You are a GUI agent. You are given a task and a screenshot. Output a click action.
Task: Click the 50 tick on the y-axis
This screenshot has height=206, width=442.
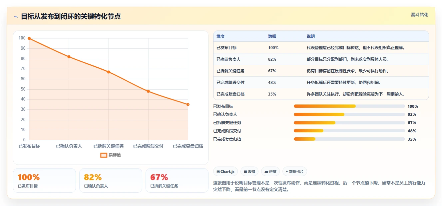click(x=23, y=89)
